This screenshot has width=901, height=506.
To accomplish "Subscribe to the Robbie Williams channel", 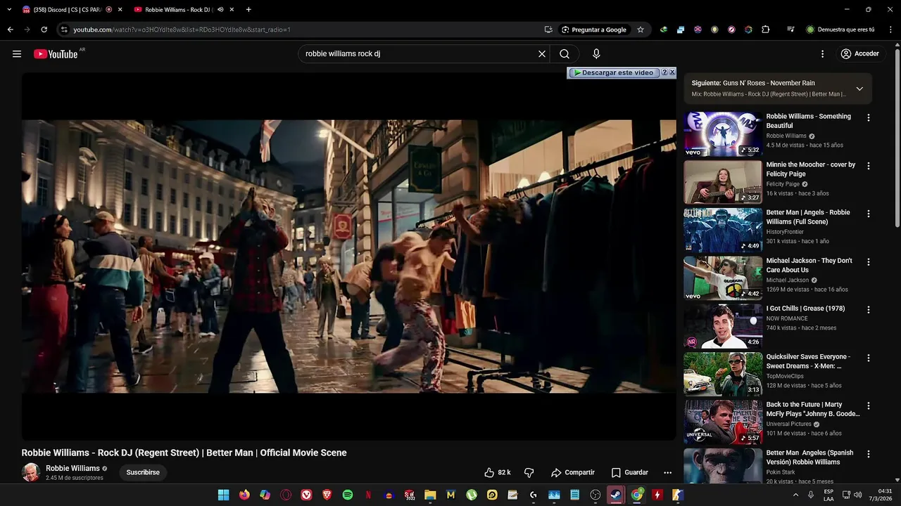I will coord(143,472).
